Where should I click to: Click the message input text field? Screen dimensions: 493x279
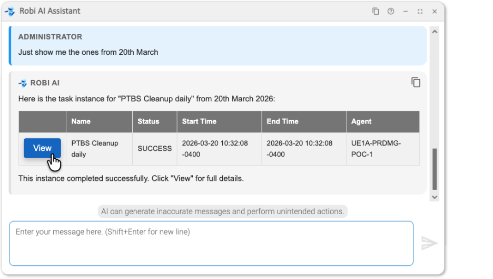pos(211,243)
